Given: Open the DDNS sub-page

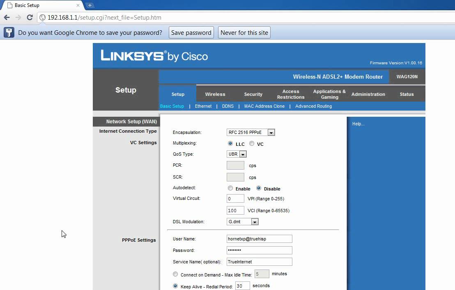Looking at the screenshot, I should point(228,106).
